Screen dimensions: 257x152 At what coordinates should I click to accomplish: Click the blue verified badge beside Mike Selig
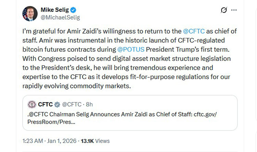click(73, 10)
